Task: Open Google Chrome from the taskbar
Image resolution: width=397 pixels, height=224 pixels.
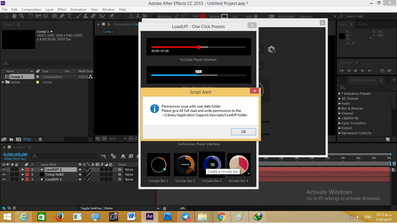Action: click(x=221, y=216)
